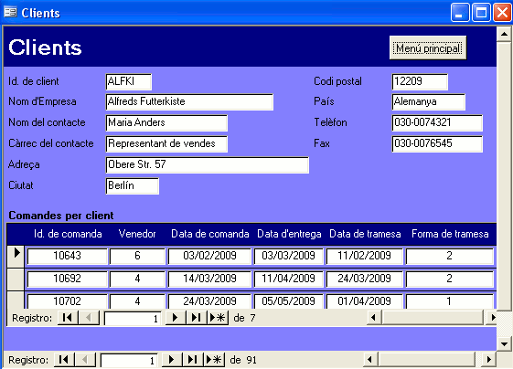Image resolution: width=513 pixels, height=369 pixels.
Task: Advance to next client record of 91
Action: 171,360
